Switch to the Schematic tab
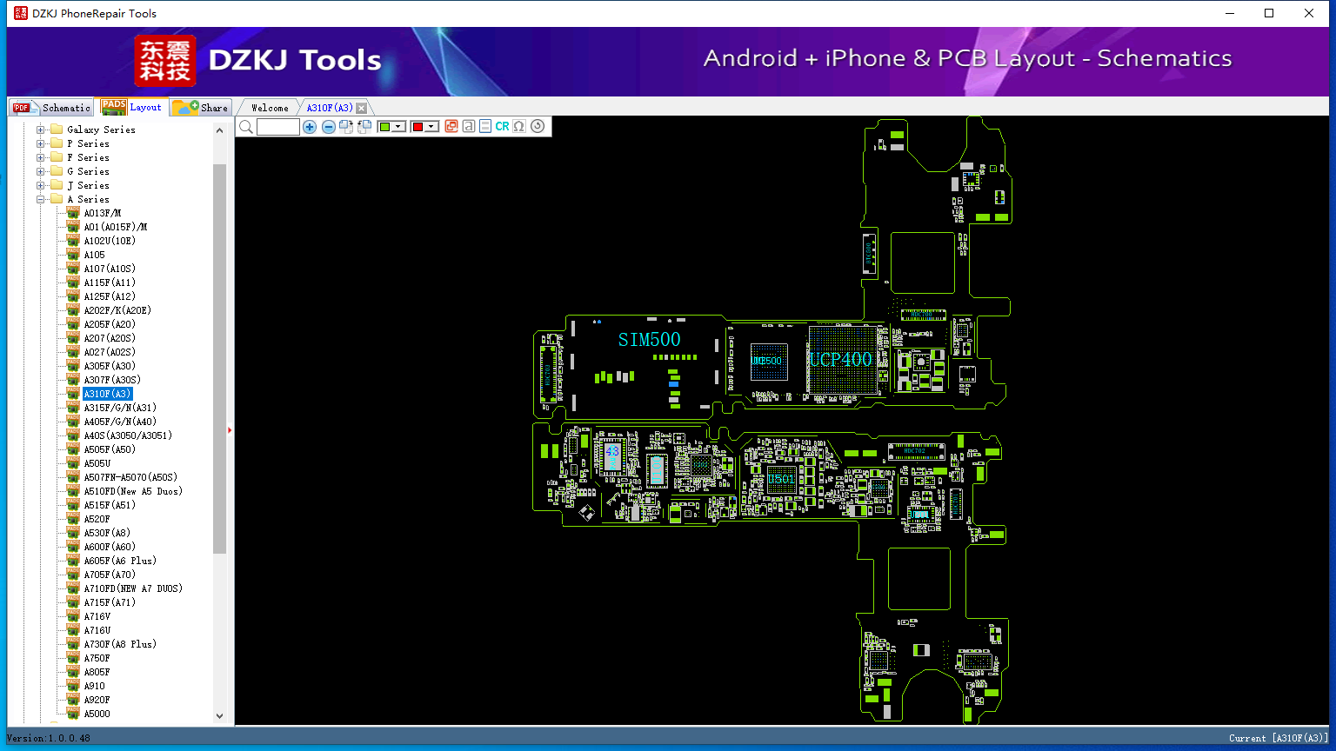 [x=52, y=108]
